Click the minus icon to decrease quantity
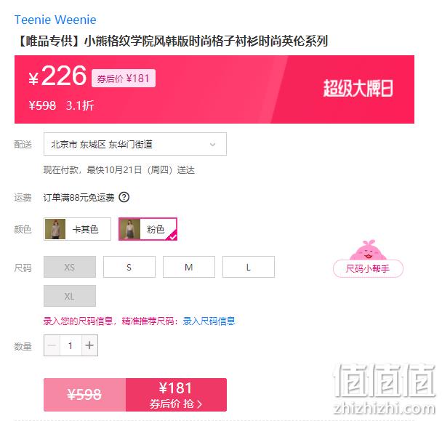This screenshot has height=421, width=442. [x=52, y=345]
